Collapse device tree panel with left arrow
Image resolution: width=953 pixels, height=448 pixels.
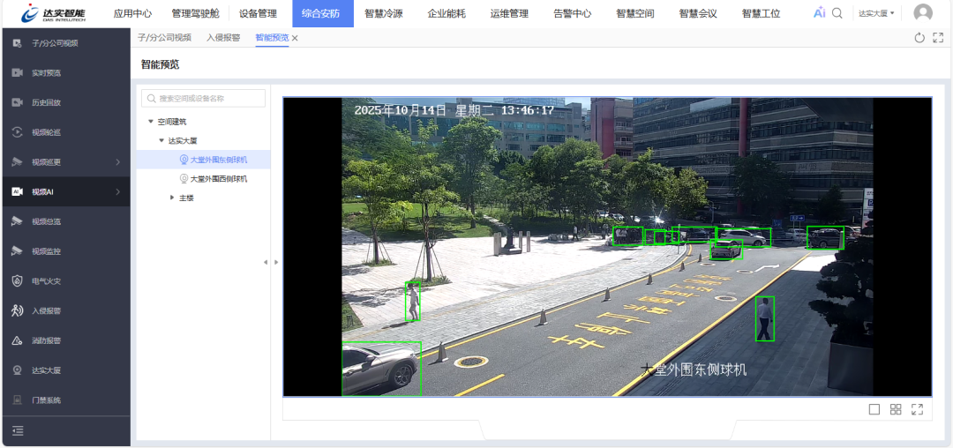265,262
